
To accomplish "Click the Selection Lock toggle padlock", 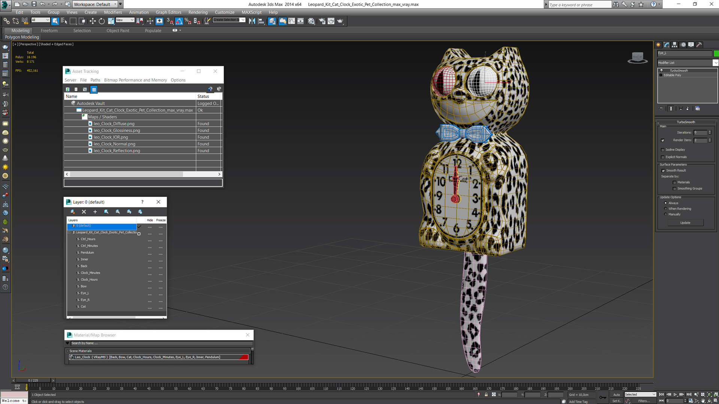I will coord(486,395).
